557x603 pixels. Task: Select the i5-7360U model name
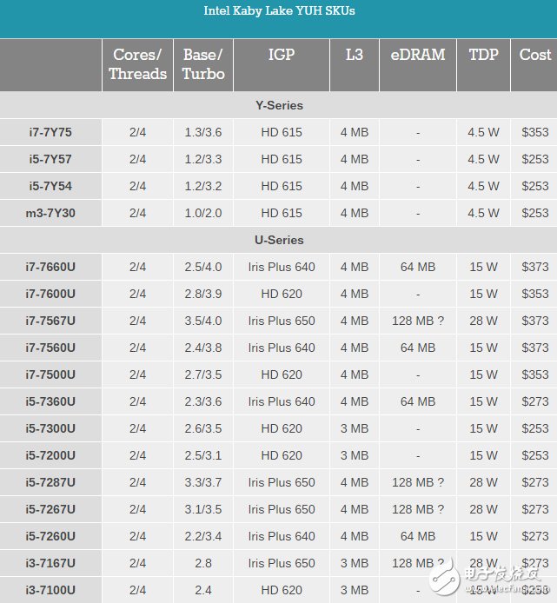pyautogui.click(x=50, y=401)
